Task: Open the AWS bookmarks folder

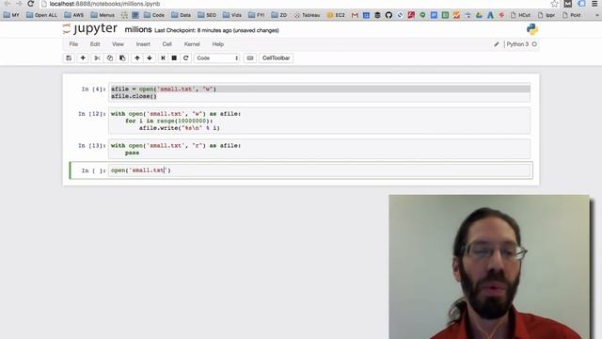Action: tap(73, 15)
